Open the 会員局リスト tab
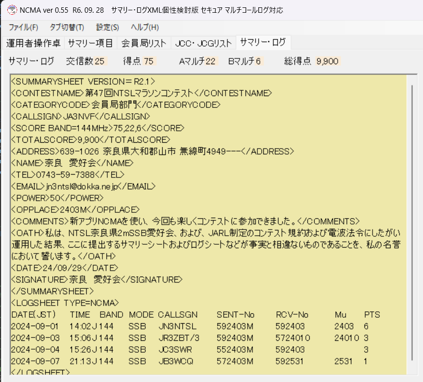 click(x=144, y=43)
